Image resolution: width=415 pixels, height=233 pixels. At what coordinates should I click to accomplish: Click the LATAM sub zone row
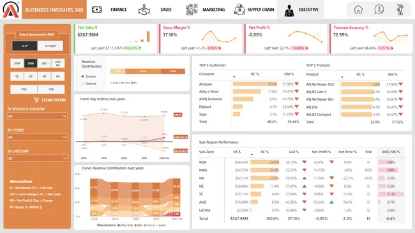(x=301, y=210)
